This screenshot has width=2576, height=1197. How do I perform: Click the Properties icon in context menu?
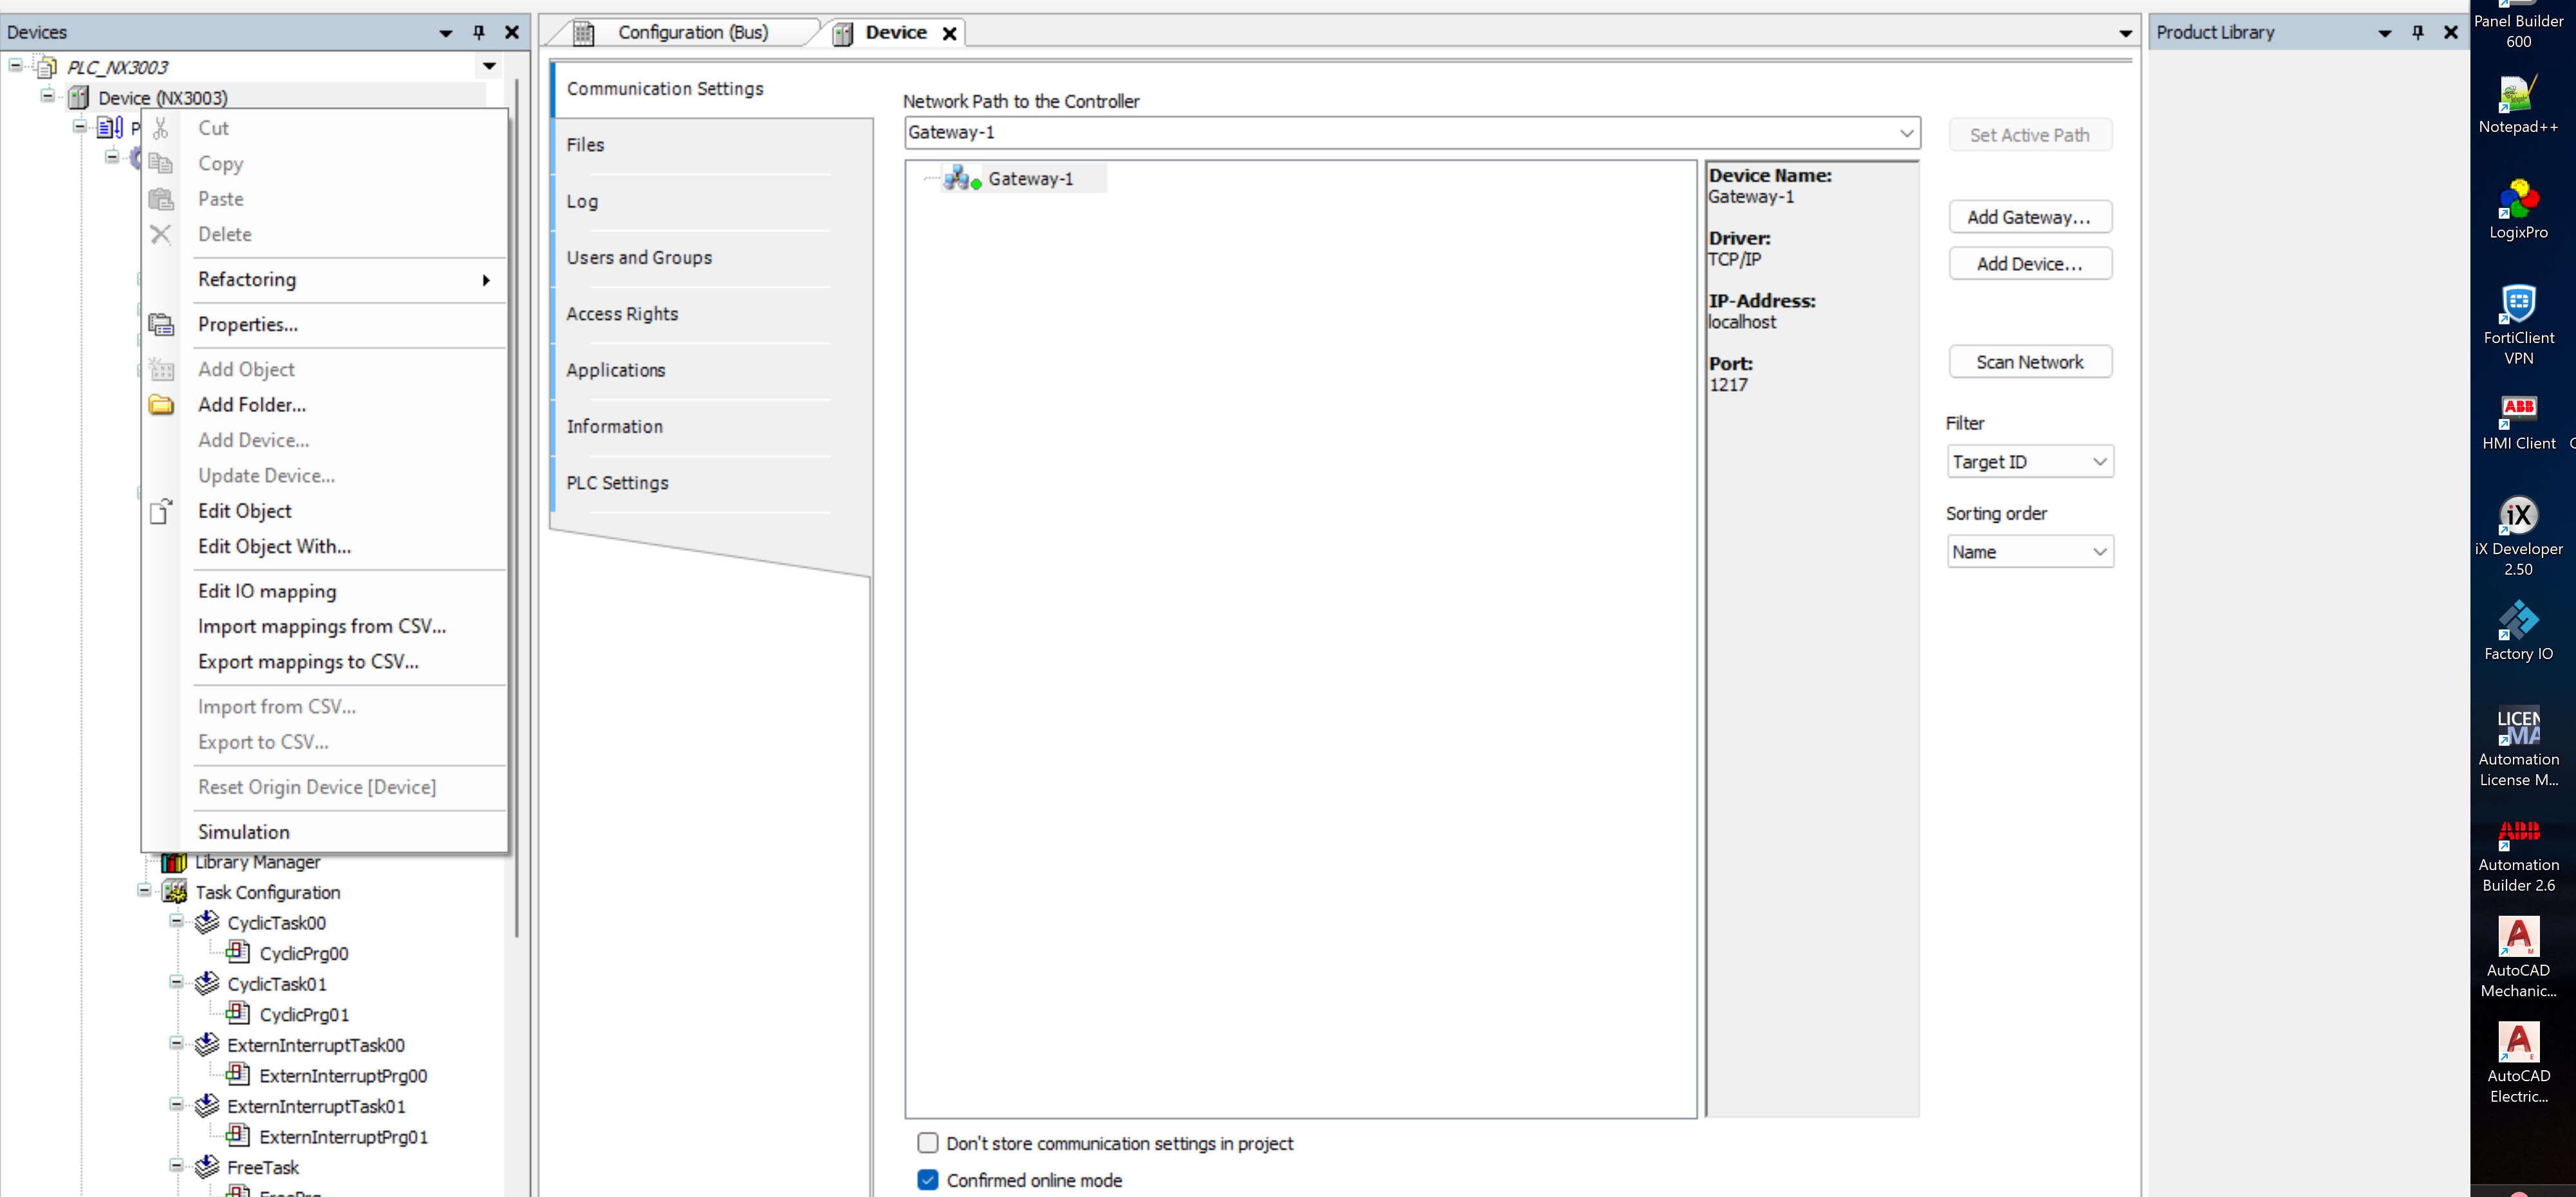[161, 324]
